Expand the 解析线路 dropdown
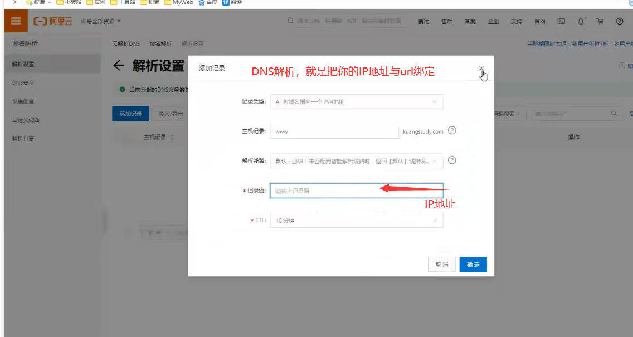Image resolution: width=633 pixels, height=337 pixels. point(357,161)
